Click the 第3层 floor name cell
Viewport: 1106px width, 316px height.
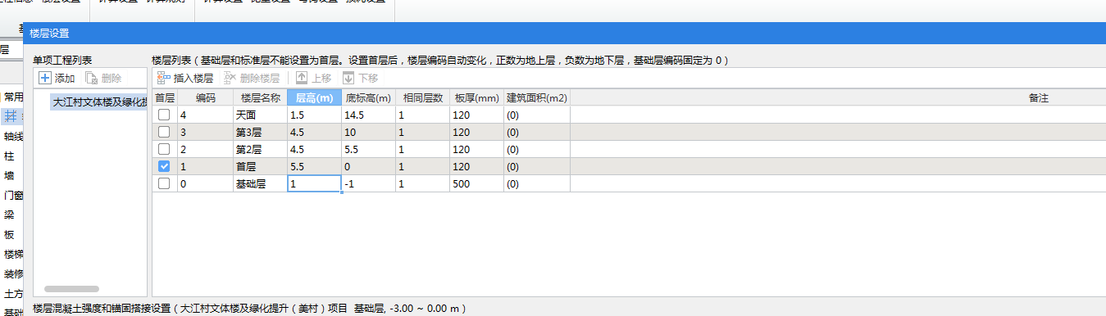point(260,132)
